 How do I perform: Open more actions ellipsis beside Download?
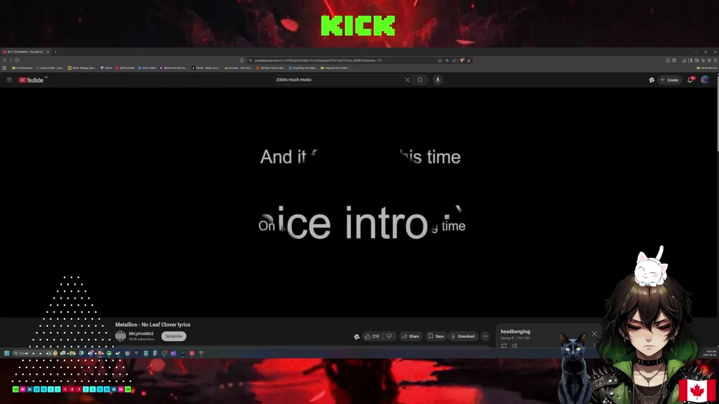(x=485, y=336)
